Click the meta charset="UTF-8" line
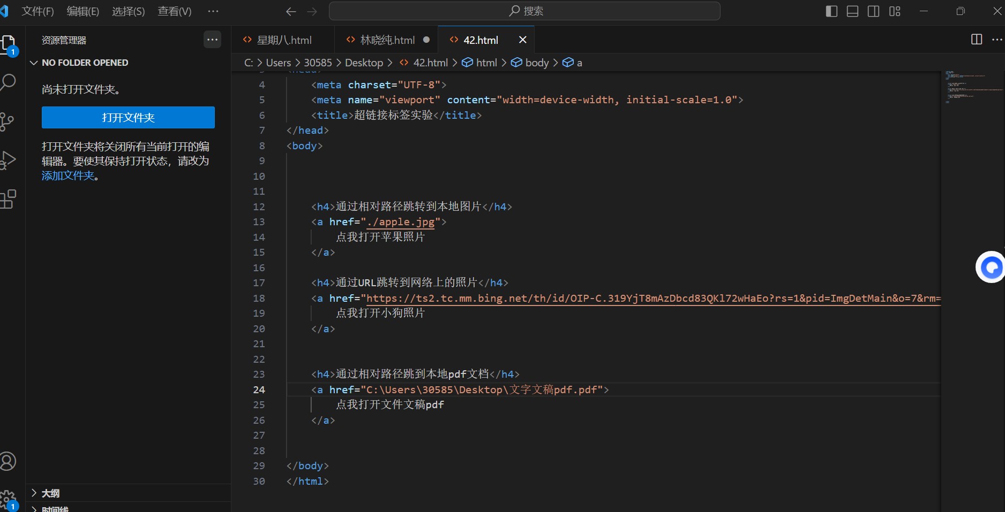Viewport: 1005px width, 512px height. [379, 85]
